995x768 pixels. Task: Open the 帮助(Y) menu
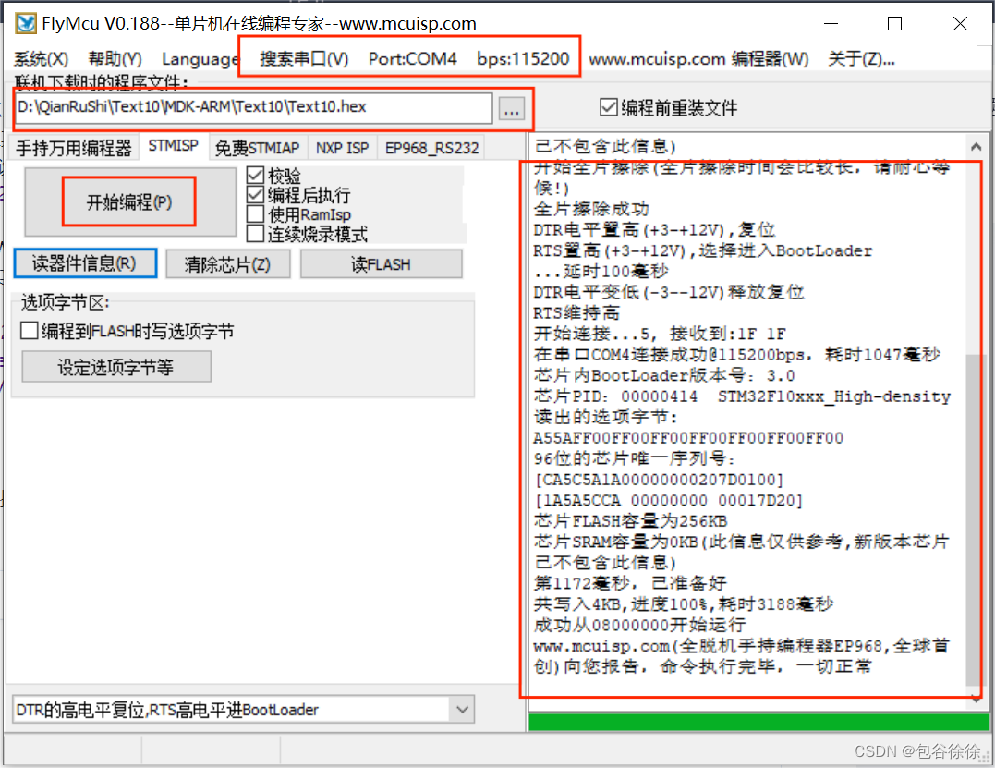(x=115, y=59)
